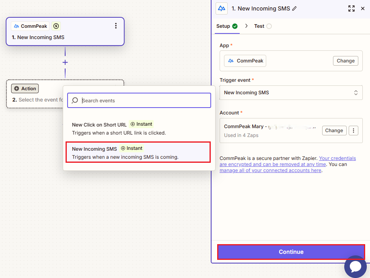
Task: Click 'Used in 4 Zaps' text
Action: (x=241, y=135)
